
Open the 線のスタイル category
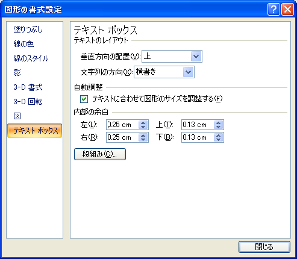[31, 58]
